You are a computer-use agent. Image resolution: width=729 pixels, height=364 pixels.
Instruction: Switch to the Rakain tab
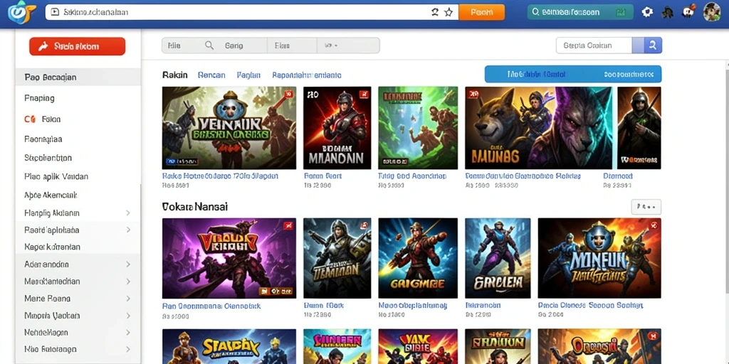point(175,75)
